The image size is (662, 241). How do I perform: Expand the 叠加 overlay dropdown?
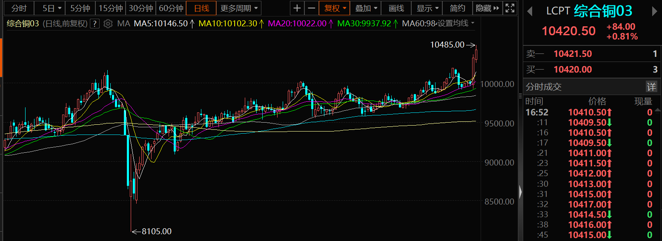pyautogui.click(x=366, y=8)
